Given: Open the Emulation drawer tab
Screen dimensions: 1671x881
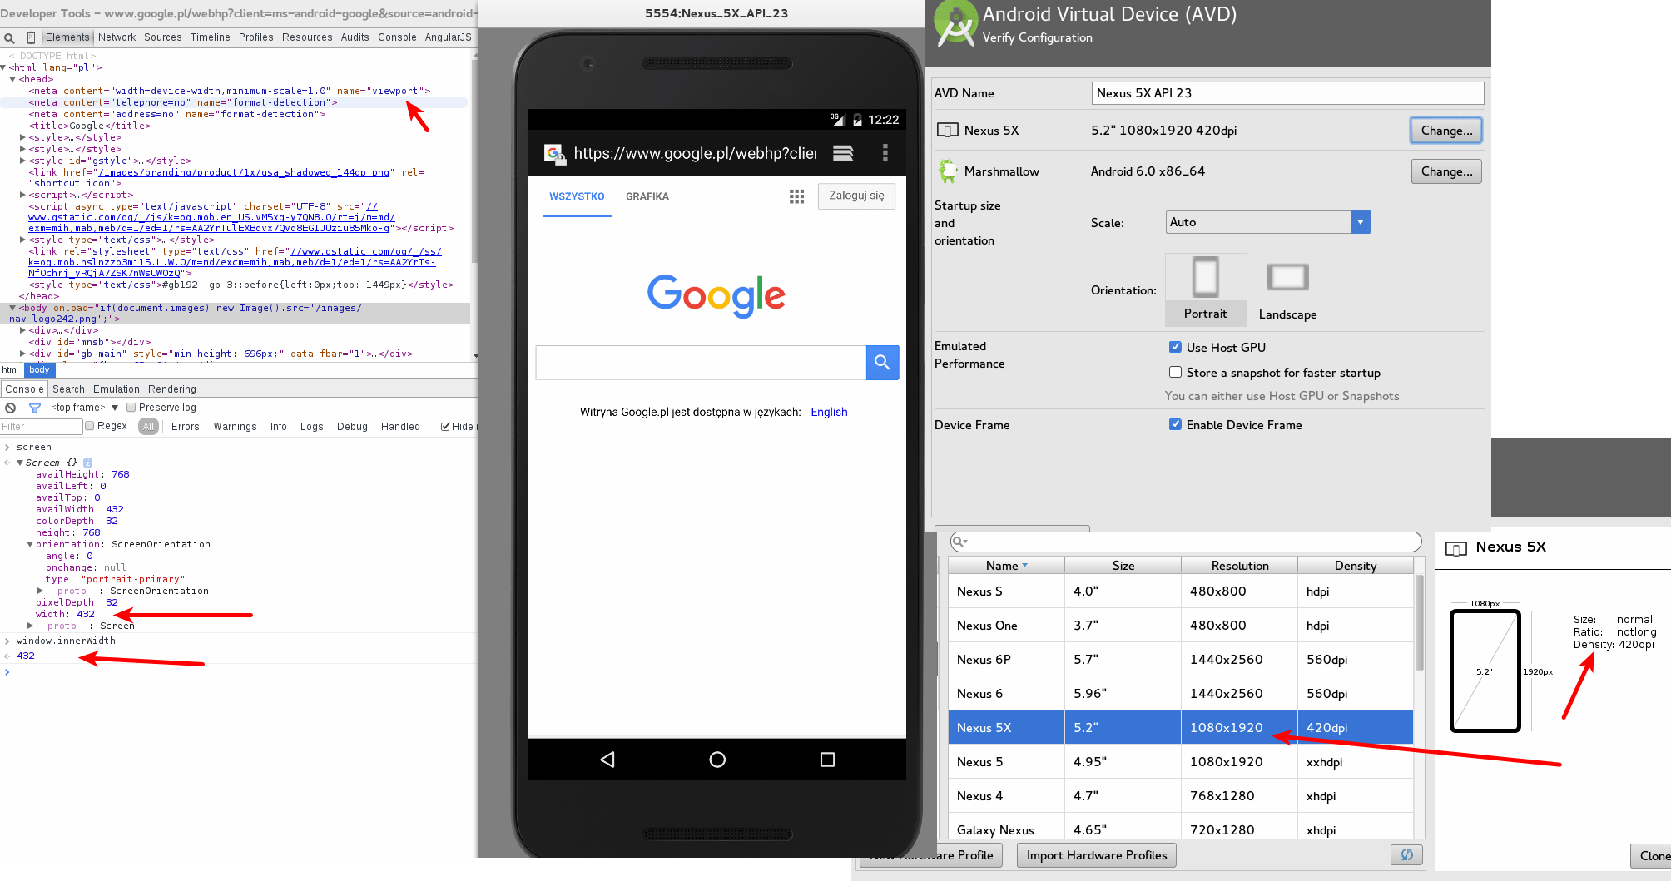Looking at the screenshot, I should pyautogui.click(x=117, y=389).
